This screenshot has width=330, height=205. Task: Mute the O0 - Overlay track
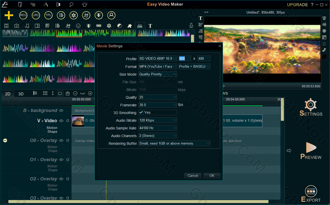click(68, 140)
